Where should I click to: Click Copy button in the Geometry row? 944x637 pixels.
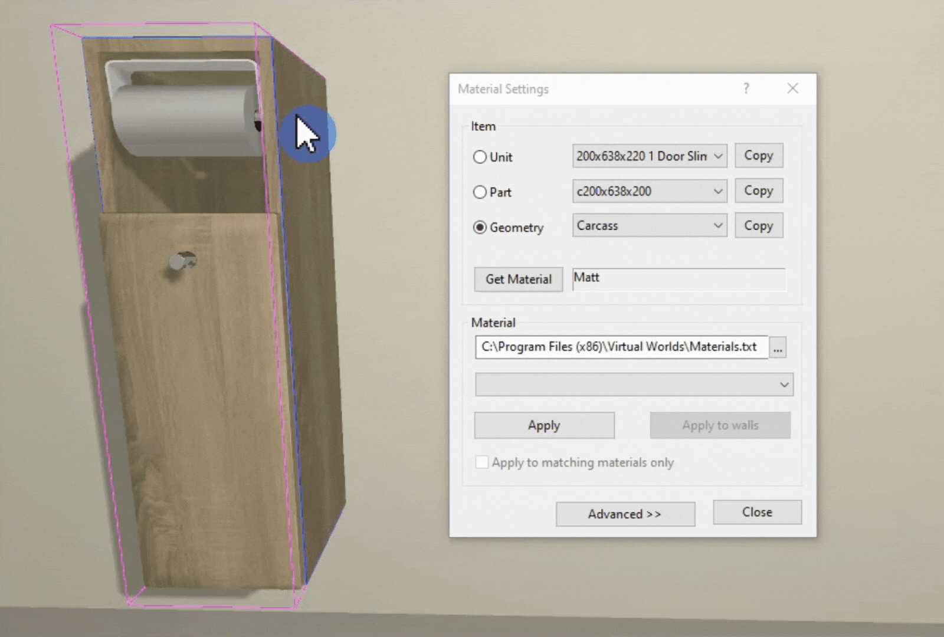[759, 225]
